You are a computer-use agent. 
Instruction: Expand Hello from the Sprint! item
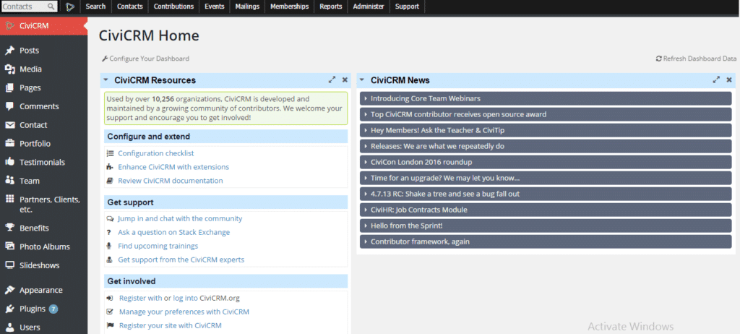(546, 226)
